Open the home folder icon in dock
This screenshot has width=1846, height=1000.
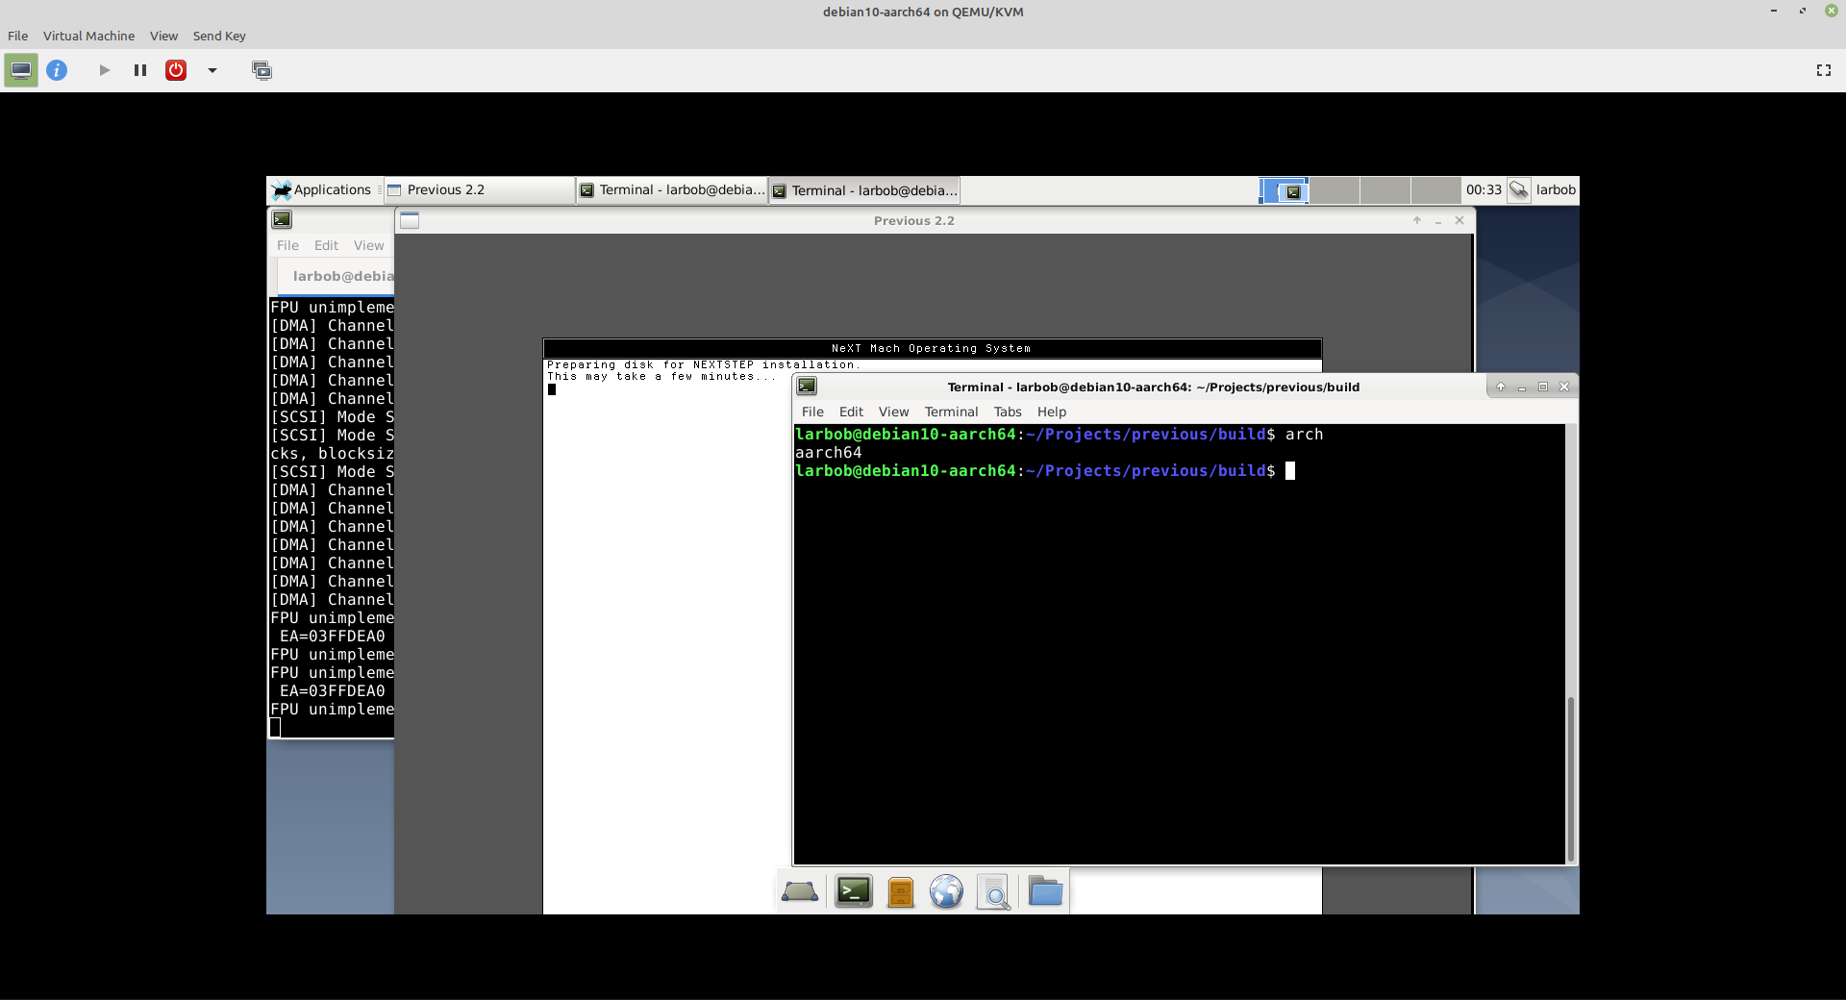point(1045,892)
